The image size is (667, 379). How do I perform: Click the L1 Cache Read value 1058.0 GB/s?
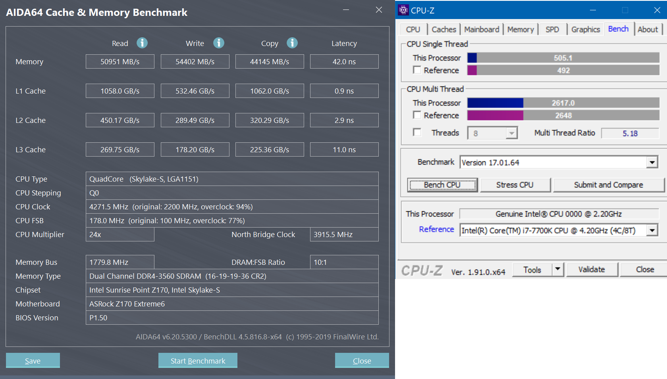[x=120, y=91]
